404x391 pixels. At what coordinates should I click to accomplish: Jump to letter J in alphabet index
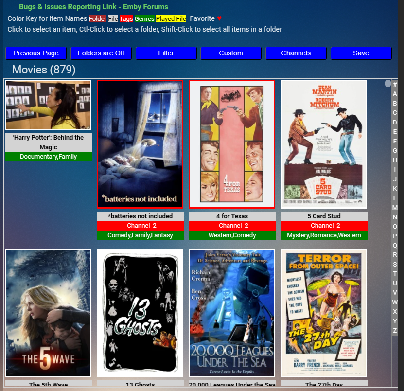tap(395, 179)
